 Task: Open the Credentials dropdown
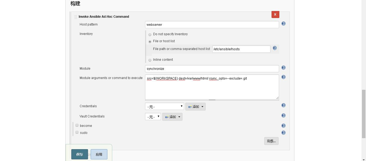click(164, 106)
